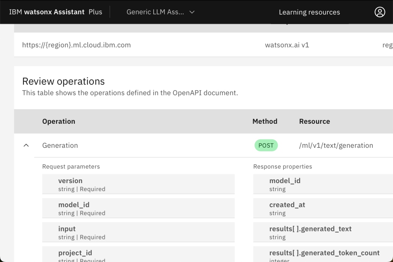Select the version request parameter

pos(138,184)
